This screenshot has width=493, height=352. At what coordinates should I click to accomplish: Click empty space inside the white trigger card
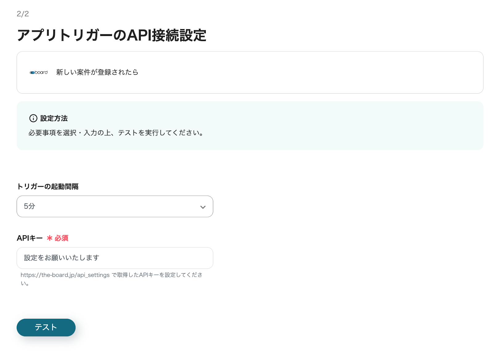click(308, 72)
